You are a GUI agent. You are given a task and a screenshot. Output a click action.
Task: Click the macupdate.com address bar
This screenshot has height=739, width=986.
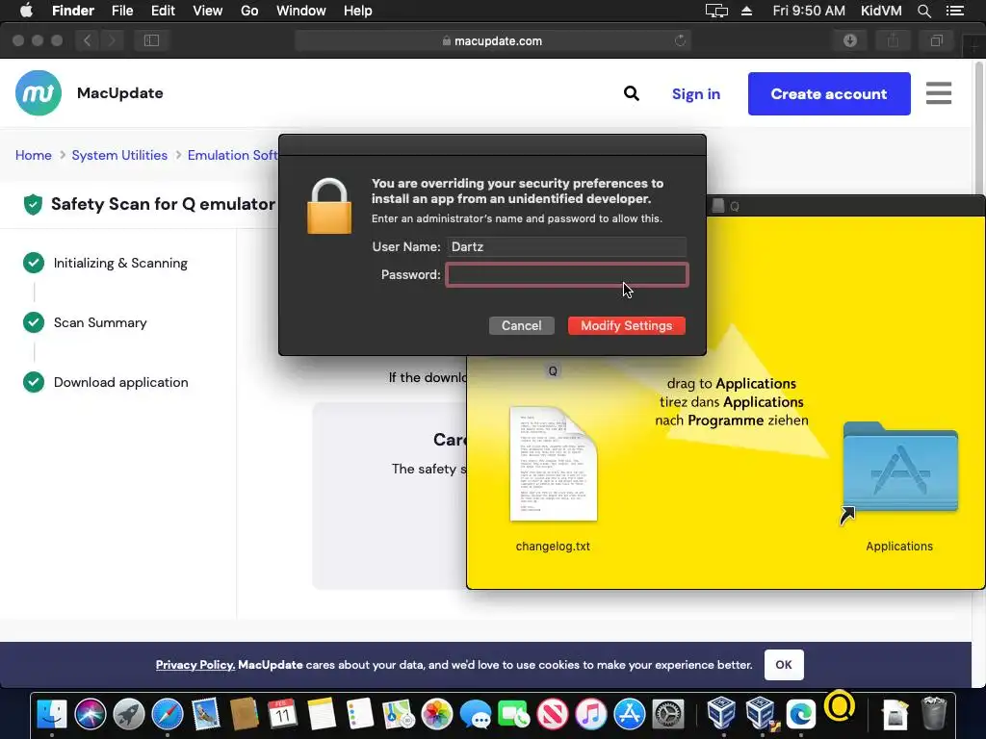pos(492,40)
